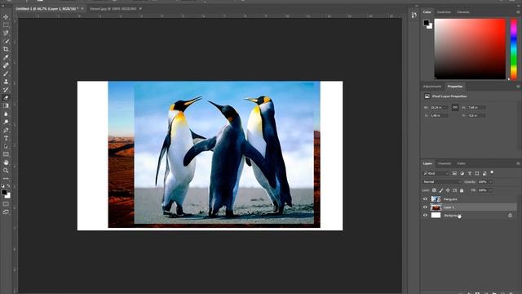Select the Pen tool
The image size is (522, 294).
6,130
